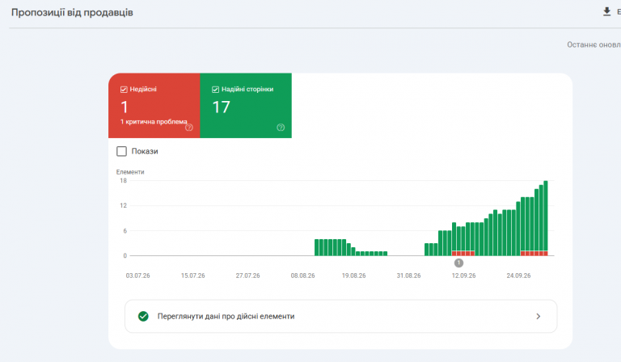Image resolution: width=621 pixels, height=362 pixels.
Task: Click the Елементи axis title
Action: [x=130, y=171]
